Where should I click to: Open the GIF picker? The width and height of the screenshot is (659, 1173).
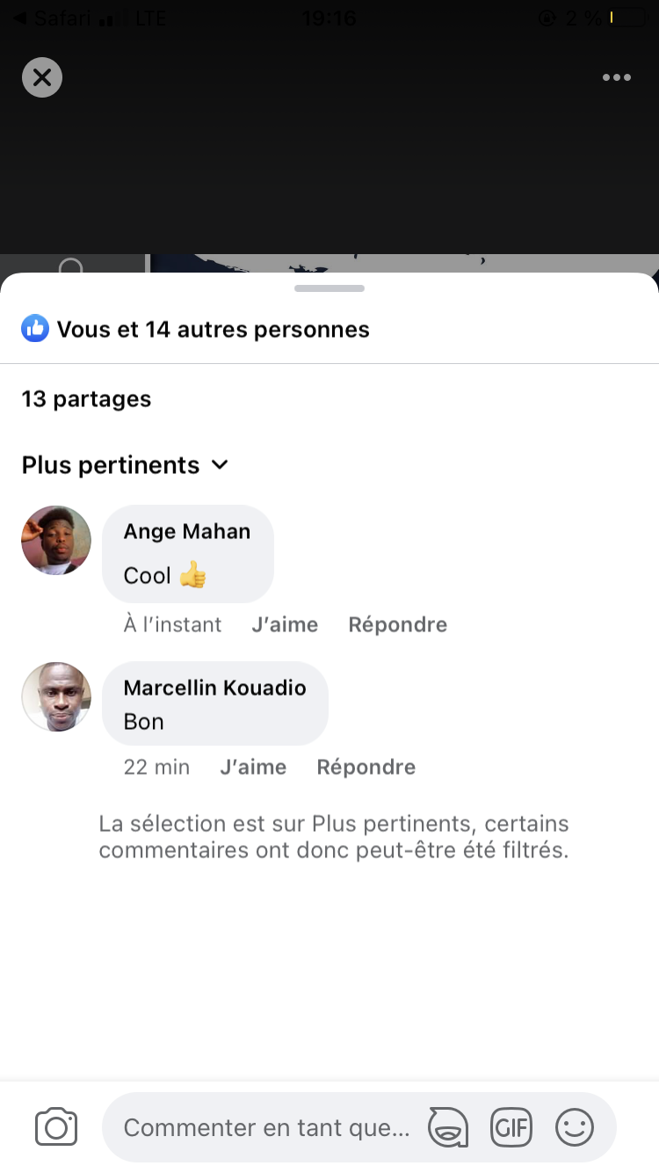[511, 1127]
